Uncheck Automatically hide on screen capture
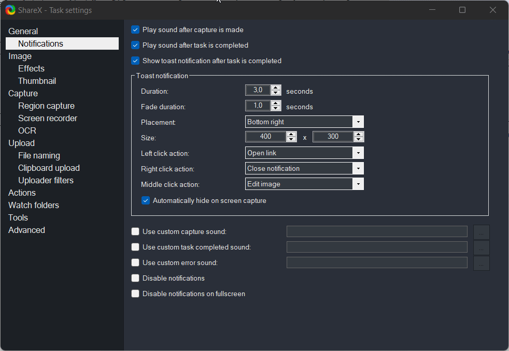This screenshot has height=351, width=509. pos(146,200)
